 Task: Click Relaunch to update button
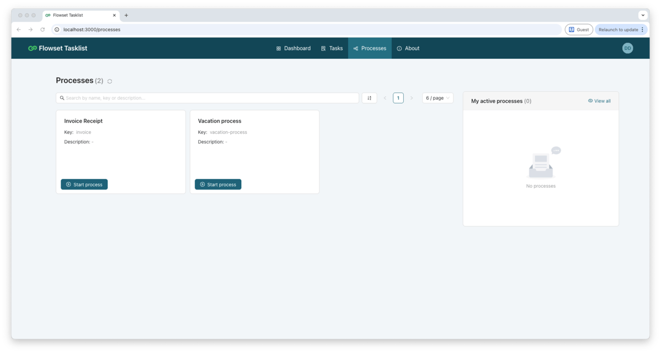[x=618, y=30]
